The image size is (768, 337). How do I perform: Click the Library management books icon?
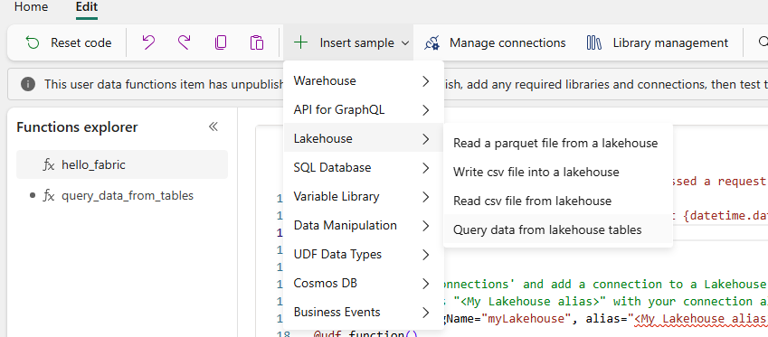[593, 43]
